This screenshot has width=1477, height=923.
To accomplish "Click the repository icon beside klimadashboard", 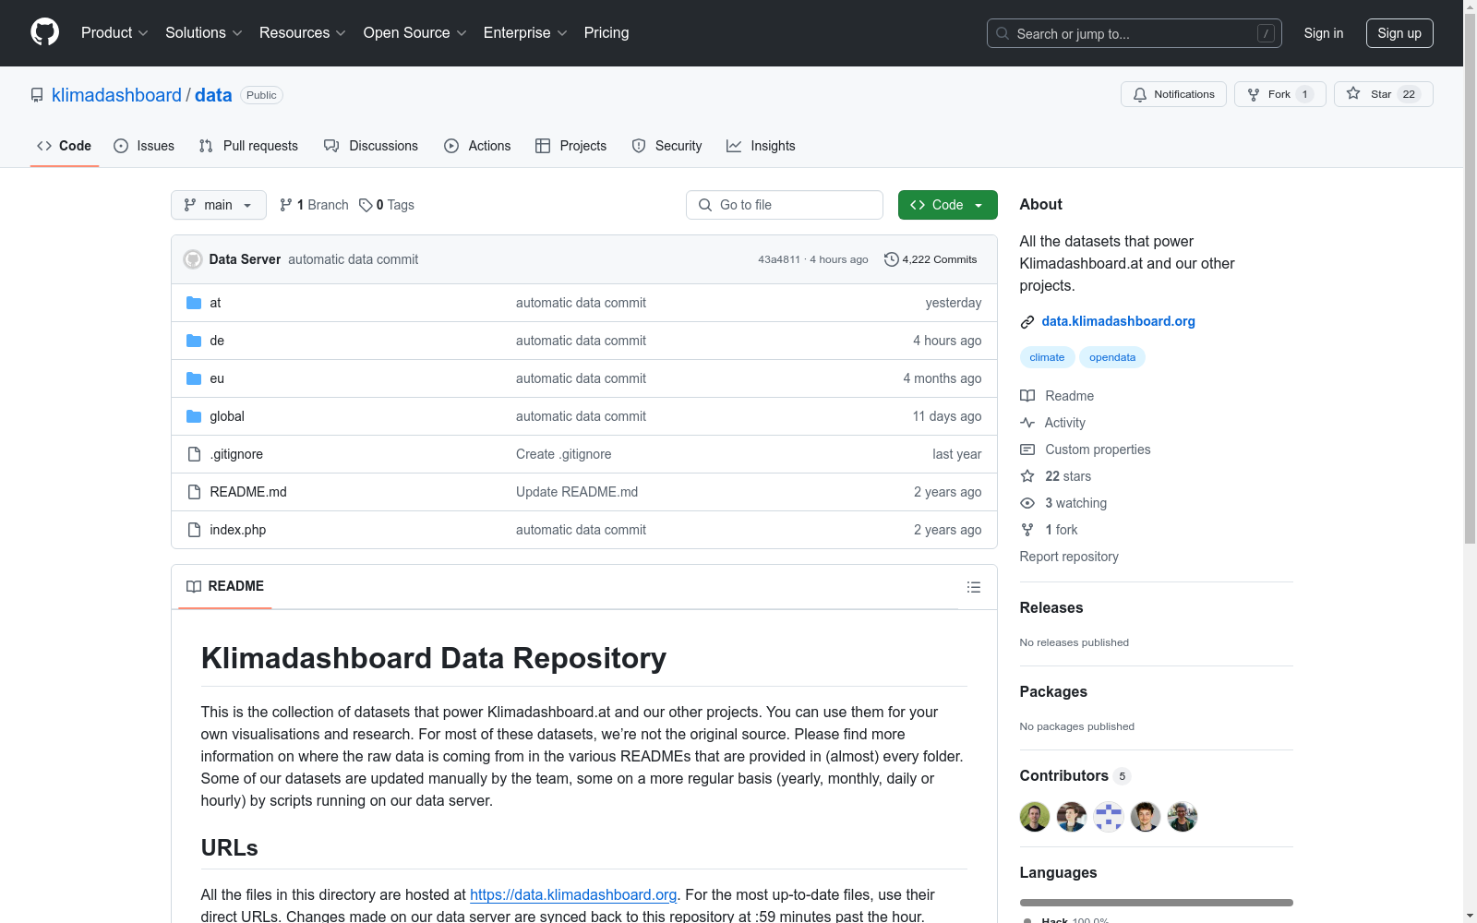I will pos(37,95).
